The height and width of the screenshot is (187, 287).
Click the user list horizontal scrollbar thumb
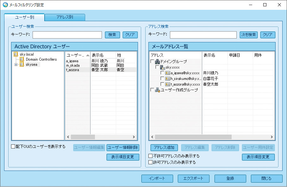point(83,137)
